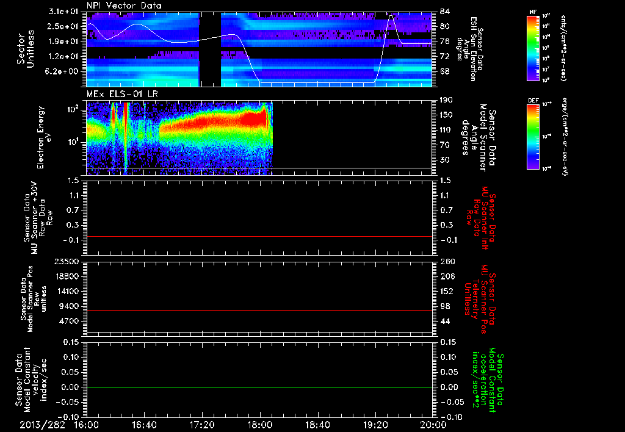The image size is (625, 432).
Task: Click the 16:00 time axis label
Action: click(87, 425)
